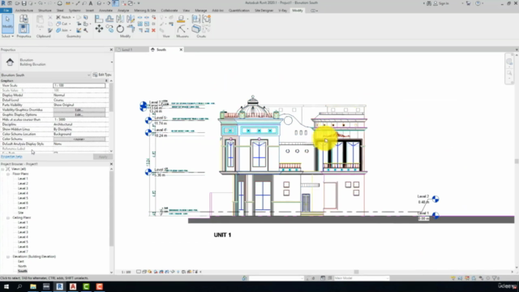519x292 pixels.
Task: Open the Measure tool in ribbon
Action: click(181, 19)
